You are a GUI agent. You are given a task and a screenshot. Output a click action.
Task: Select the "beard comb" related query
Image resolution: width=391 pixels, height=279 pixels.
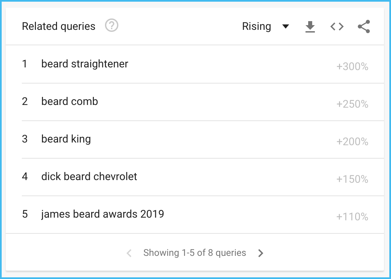(69, 101)
